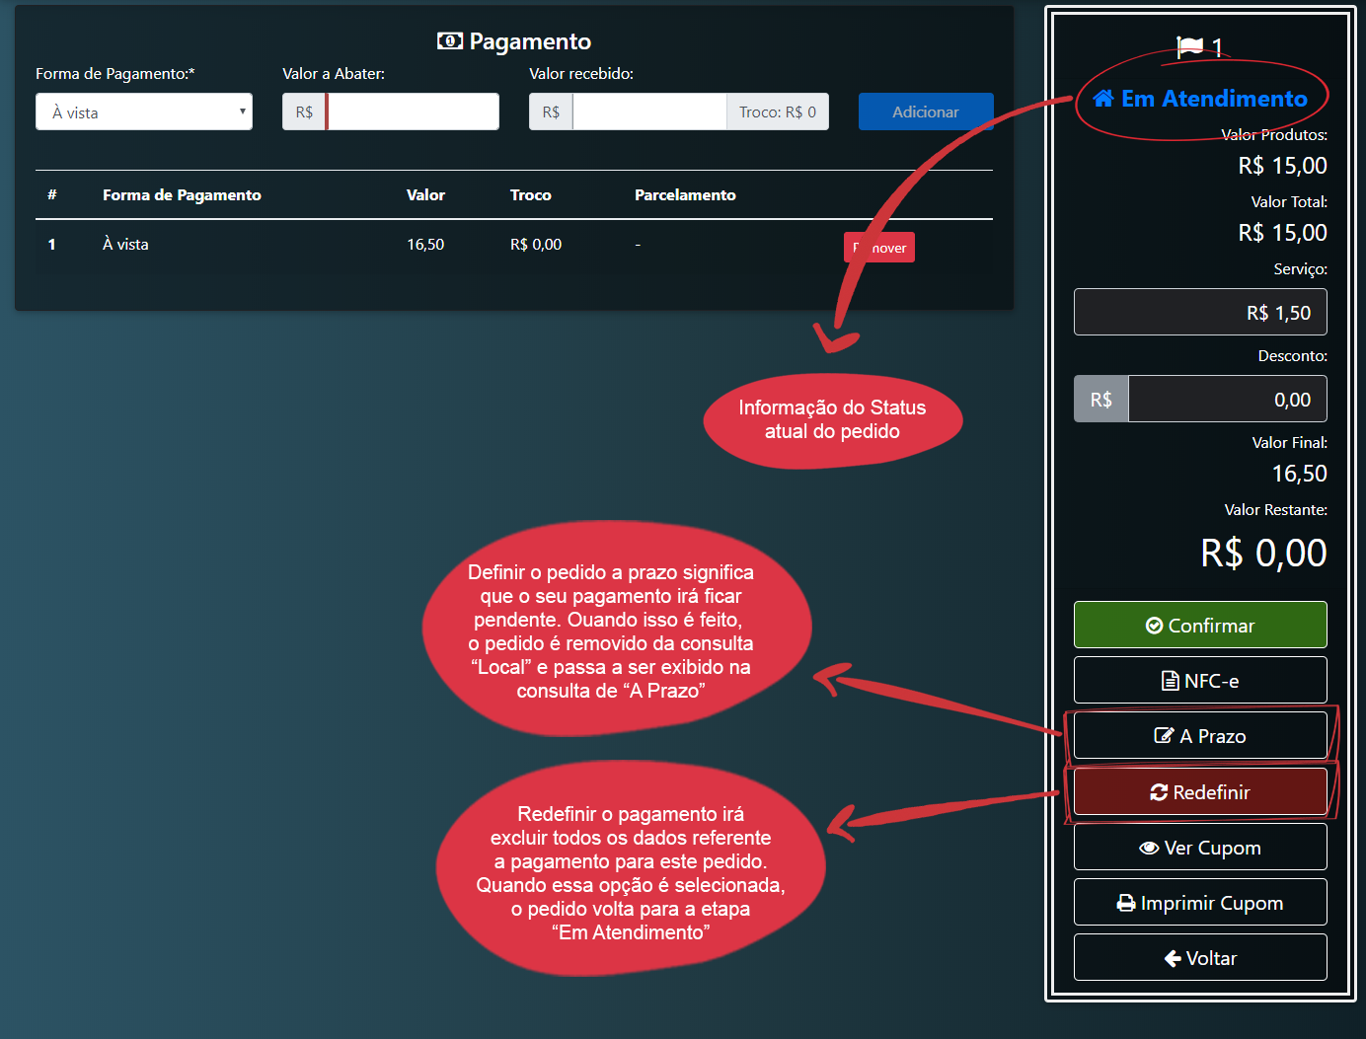Click the Forma de Pagamento column header
This screenshot has height=1039, width=1366.
click(182, 195)
